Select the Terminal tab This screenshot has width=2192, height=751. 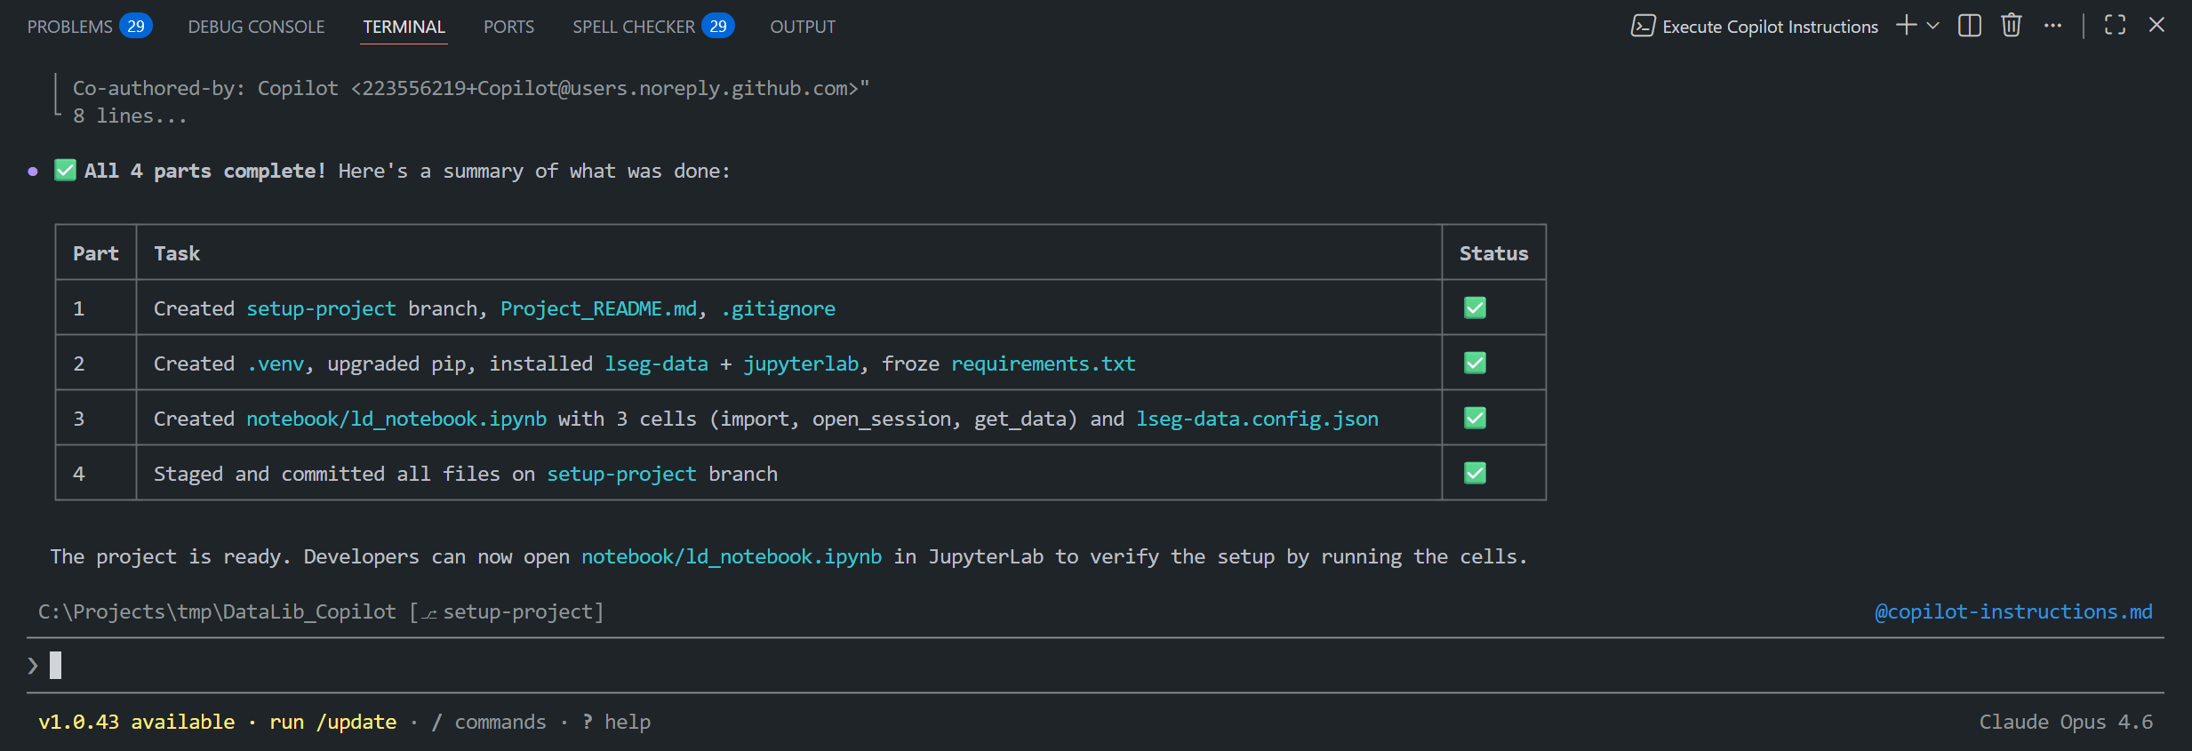coord(404,27)
